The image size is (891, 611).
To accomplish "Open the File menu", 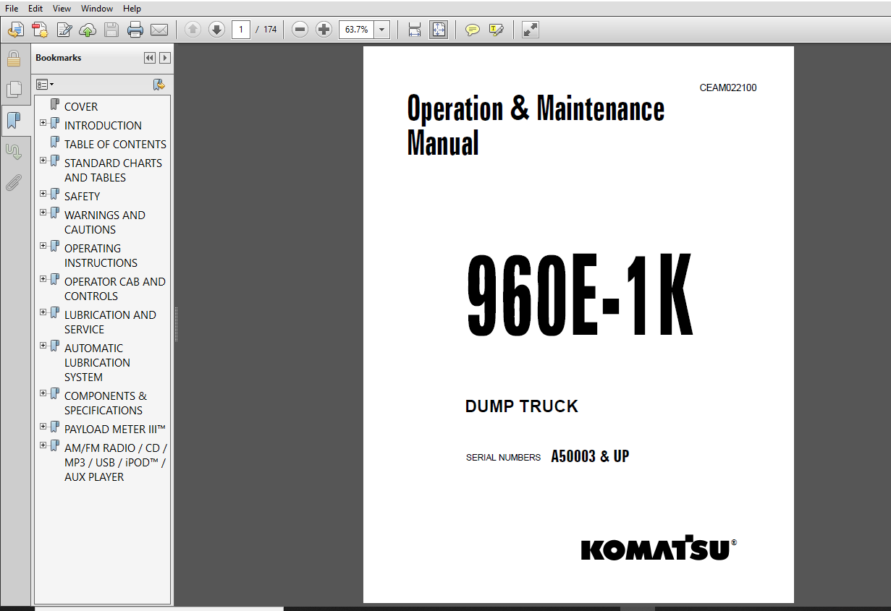I will 12,9.
